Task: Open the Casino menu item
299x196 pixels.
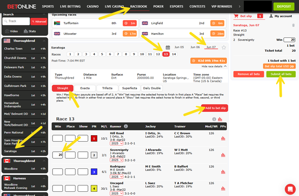Action: click(x=93, y=6)
